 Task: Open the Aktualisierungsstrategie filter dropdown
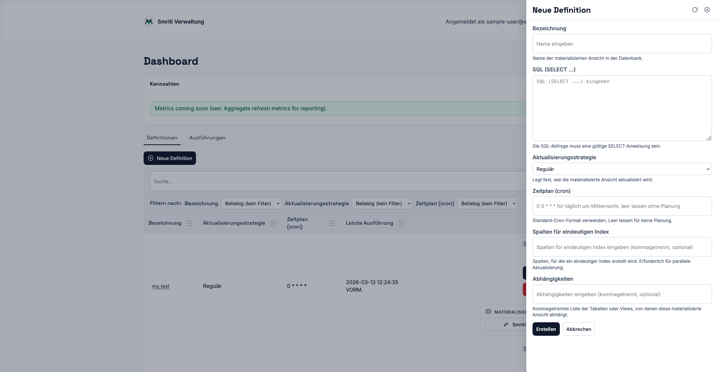click(382, 203)
